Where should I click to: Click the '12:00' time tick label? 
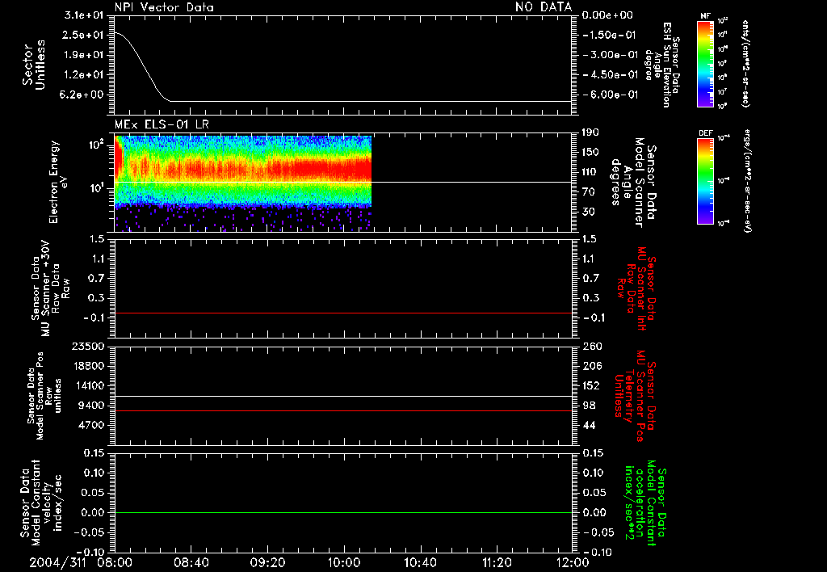point(573,562)
